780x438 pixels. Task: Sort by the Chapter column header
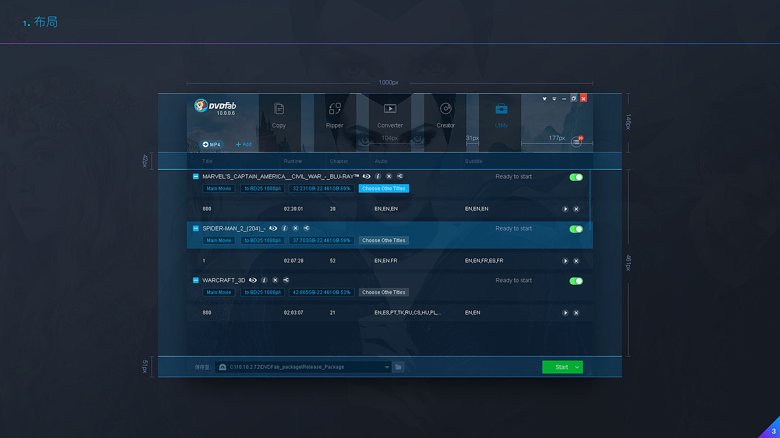(339, 161)
